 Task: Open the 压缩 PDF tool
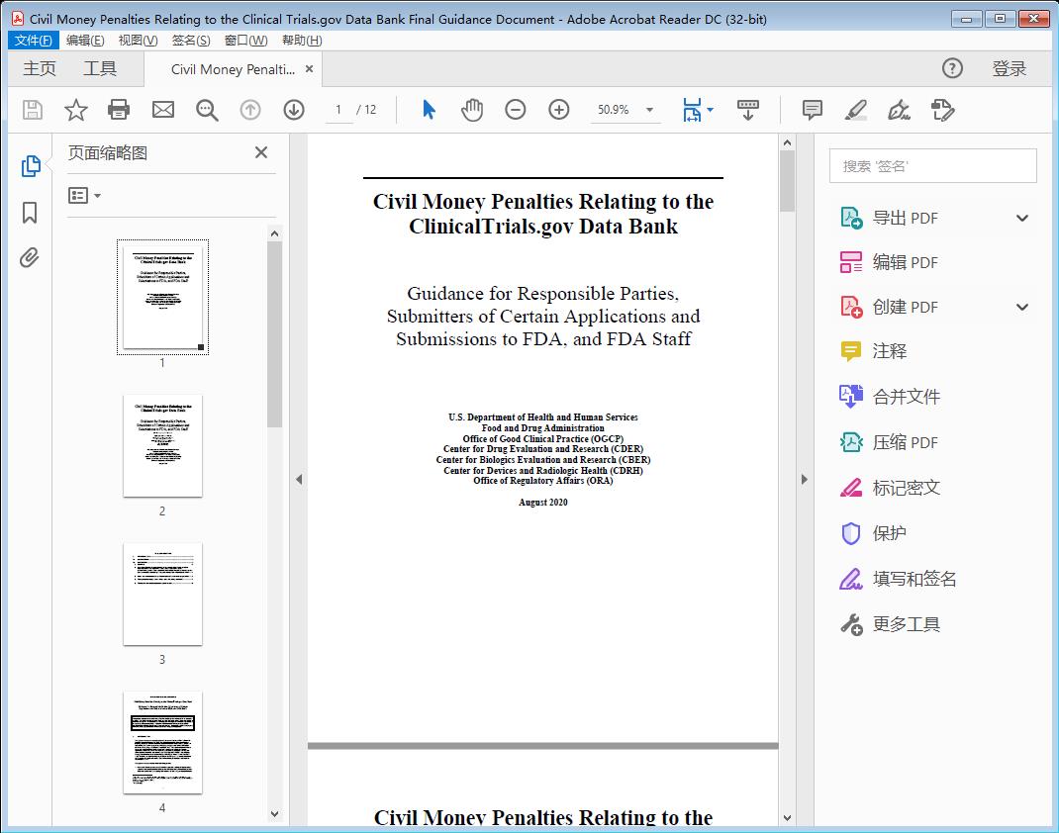907,442
